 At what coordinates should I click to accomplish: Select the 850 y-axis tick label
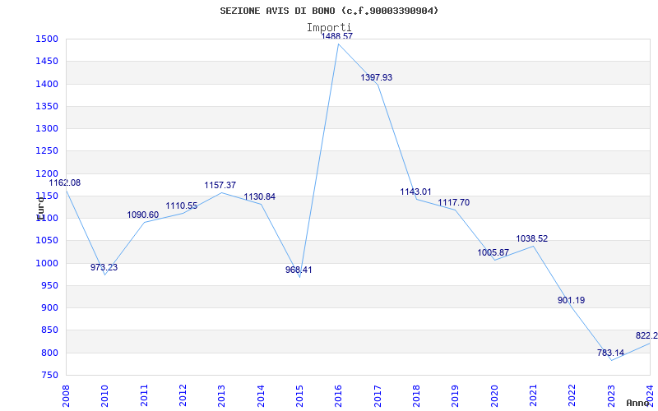click(x=49, y=330)
